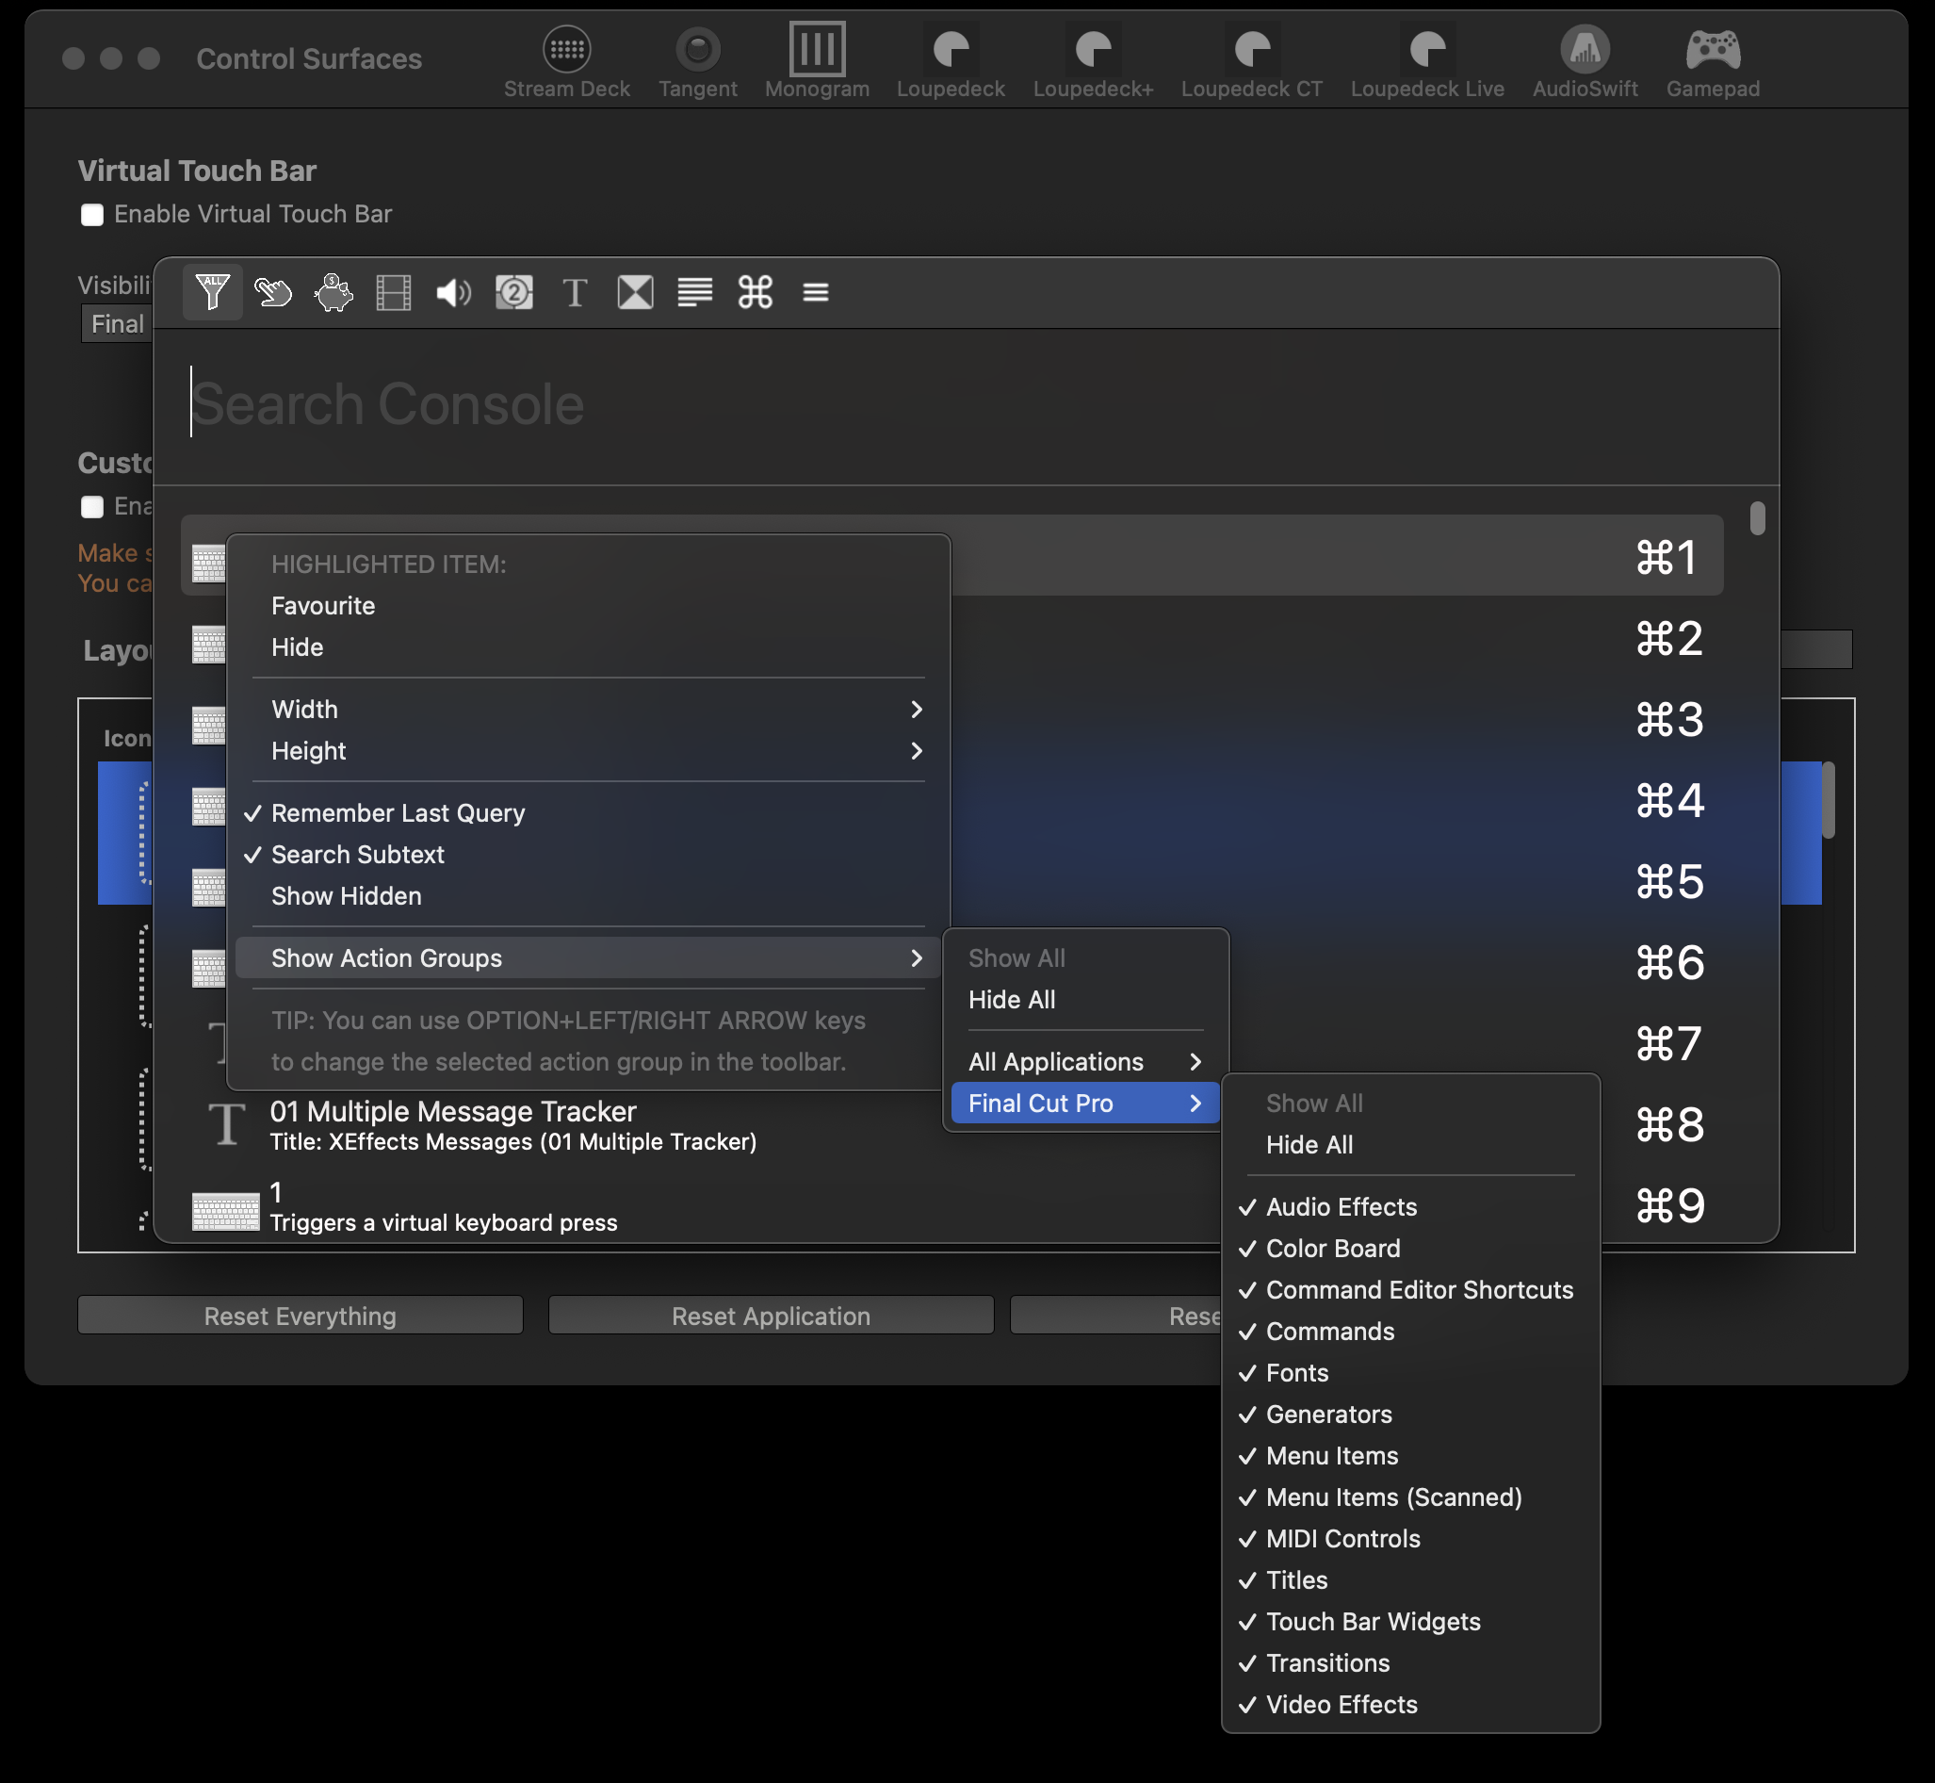Expand All Applications submenu

pyautogui.click(x=1085, y=1061)
